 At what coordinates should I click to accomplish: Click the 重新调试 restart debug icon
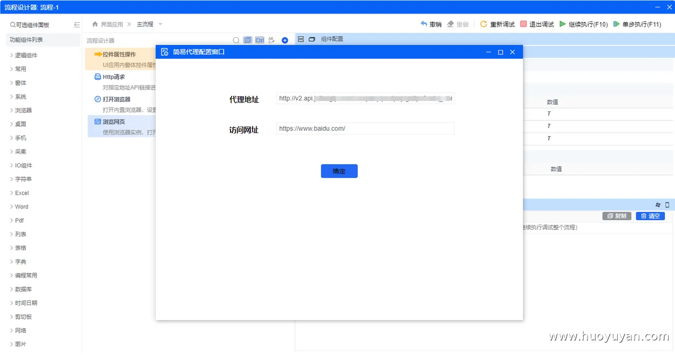(x=497, y=23)
